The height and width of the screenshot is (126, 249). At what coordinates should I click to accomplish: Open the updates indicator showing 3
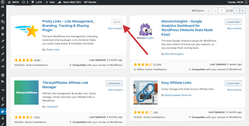pyautogui.click(x=25, y=2)
